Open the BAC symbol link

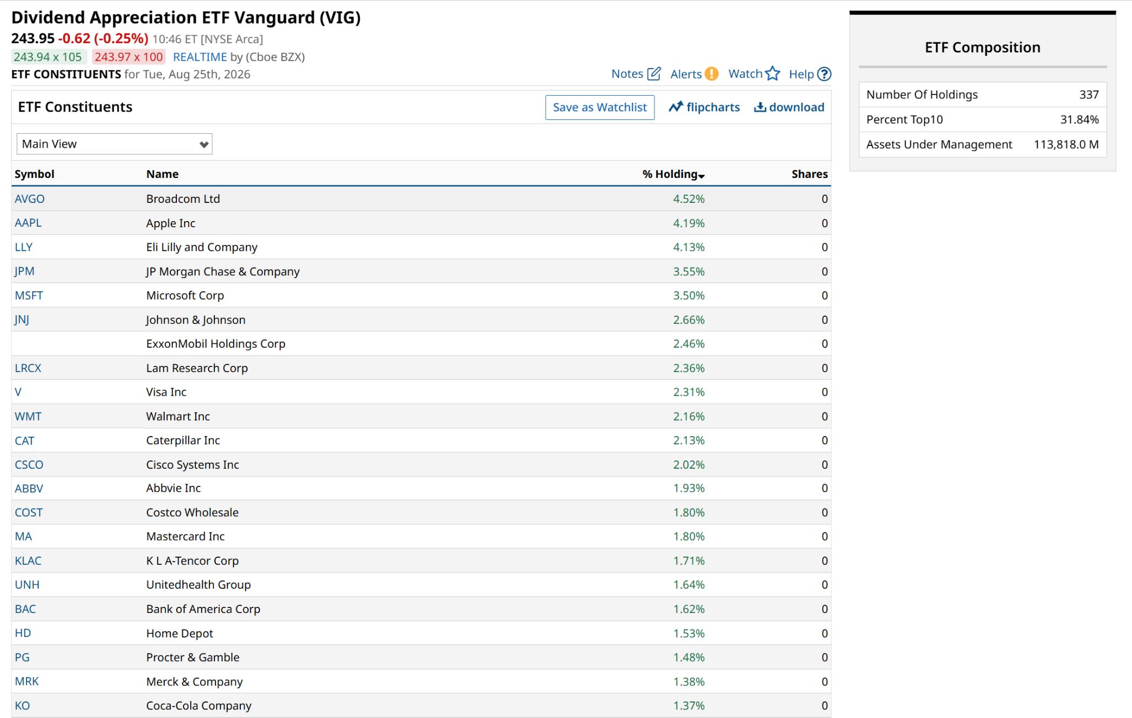(x=25, y=609)
